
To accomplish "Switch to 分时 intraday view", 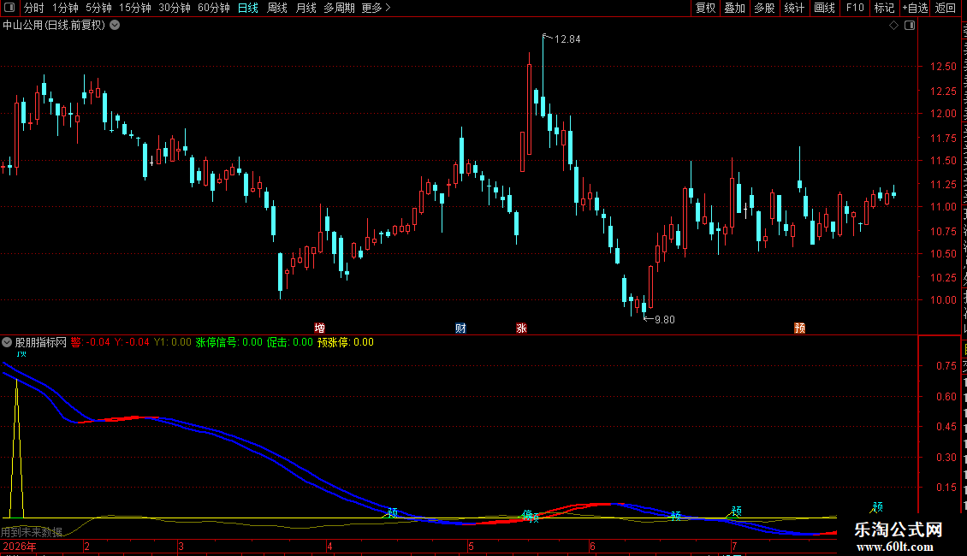I will (34, 8).
